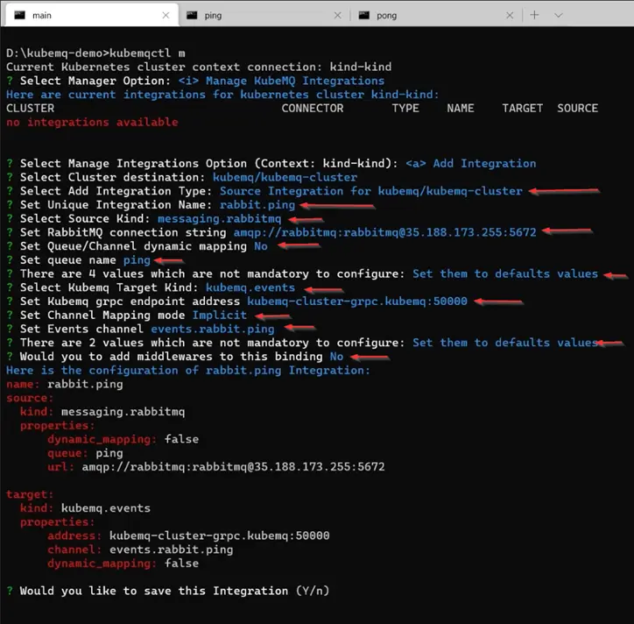Click the 'name: rabbit.ping' config line

(65, 384)
